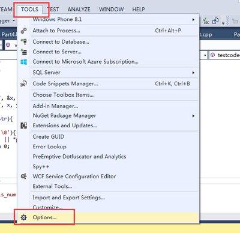
Task: Click the Attach to Process gears icon
Action: (24, 31)
